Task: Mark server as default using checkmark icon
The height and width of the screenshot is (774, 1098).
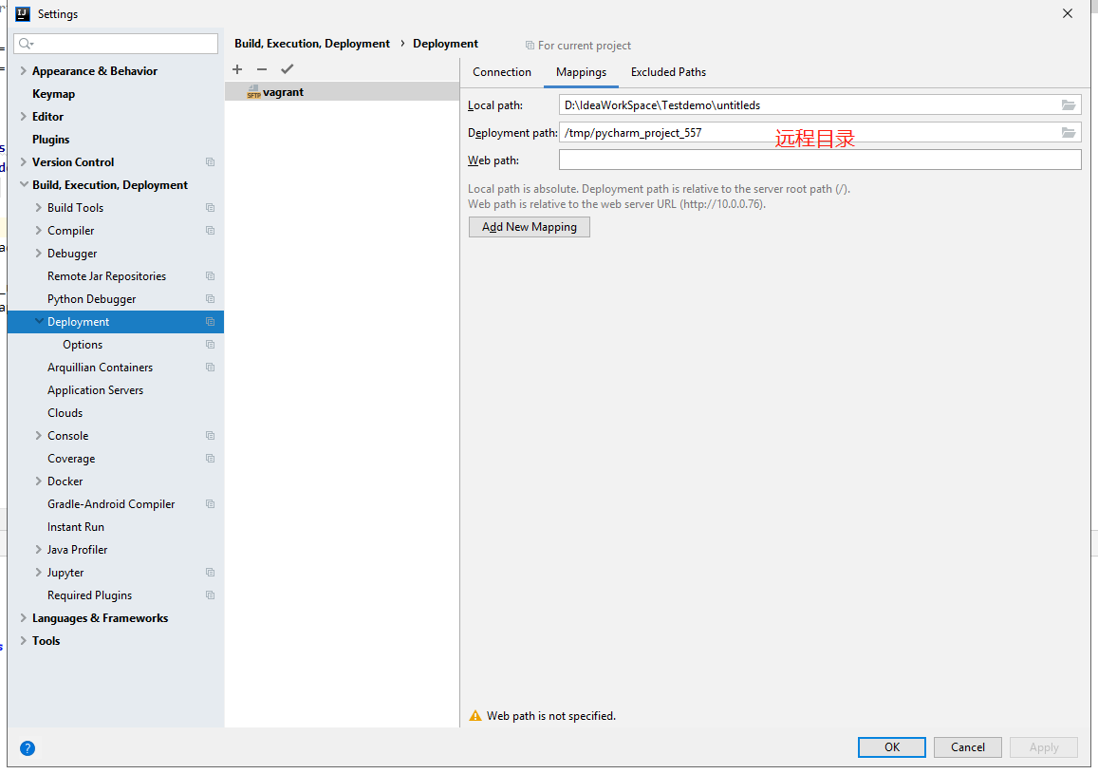Action: pos(288,69)
